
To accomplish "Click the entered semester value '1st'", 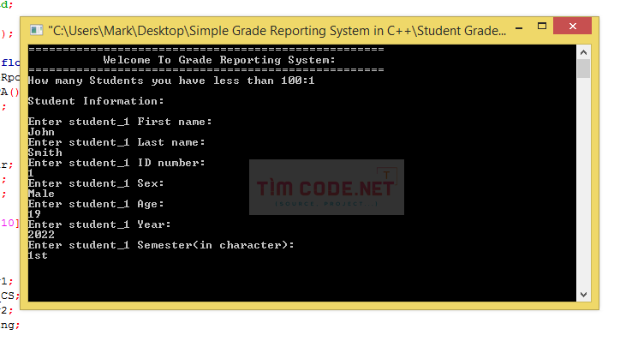I will 38,255.
